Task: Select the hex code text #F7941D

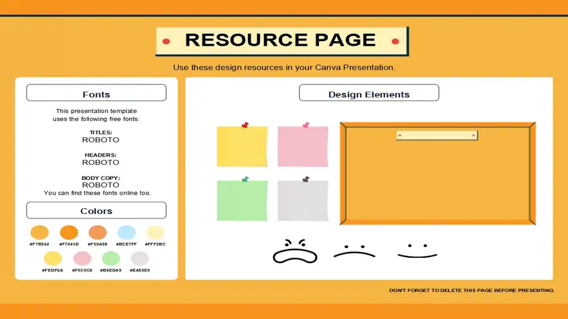Action: point(69,244)
